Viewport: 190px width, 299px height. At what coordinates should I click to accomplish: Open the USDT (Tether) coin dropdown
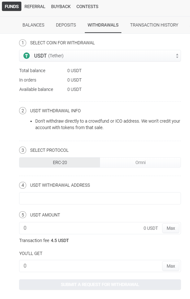[100, 56]
